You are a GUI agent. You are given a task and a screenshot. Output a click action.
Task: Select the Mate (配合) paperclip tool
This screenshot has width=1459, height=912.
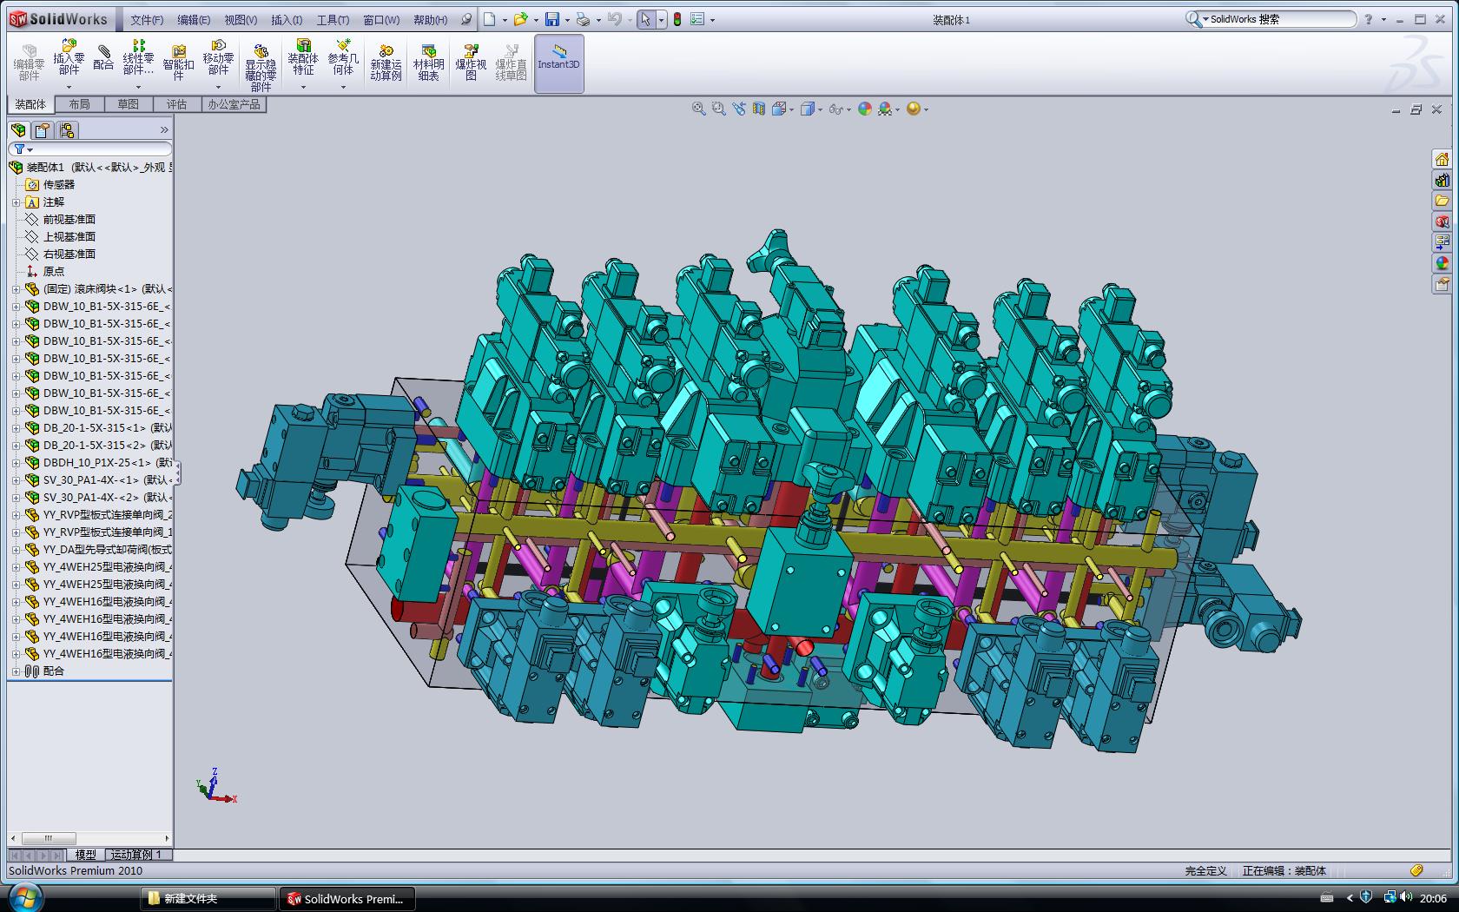(x=103, y=57)
